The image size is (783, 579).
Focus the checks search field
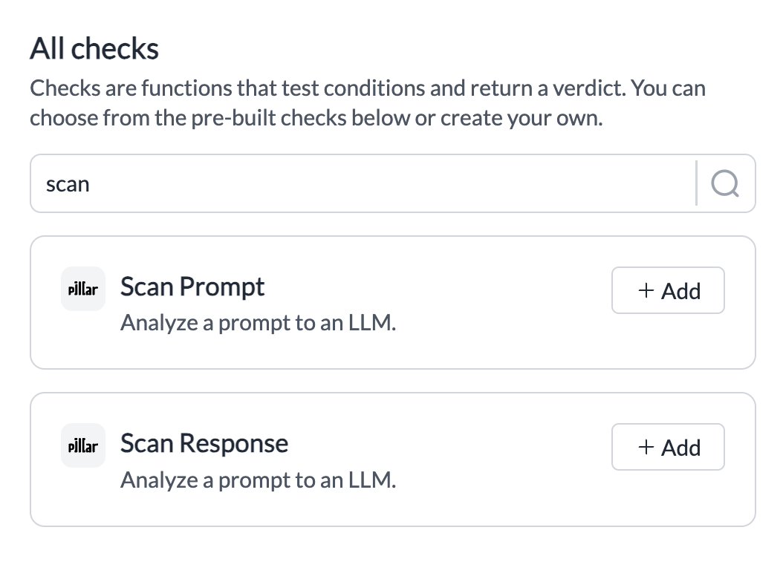pyautogui.click(x=363, y=183)
